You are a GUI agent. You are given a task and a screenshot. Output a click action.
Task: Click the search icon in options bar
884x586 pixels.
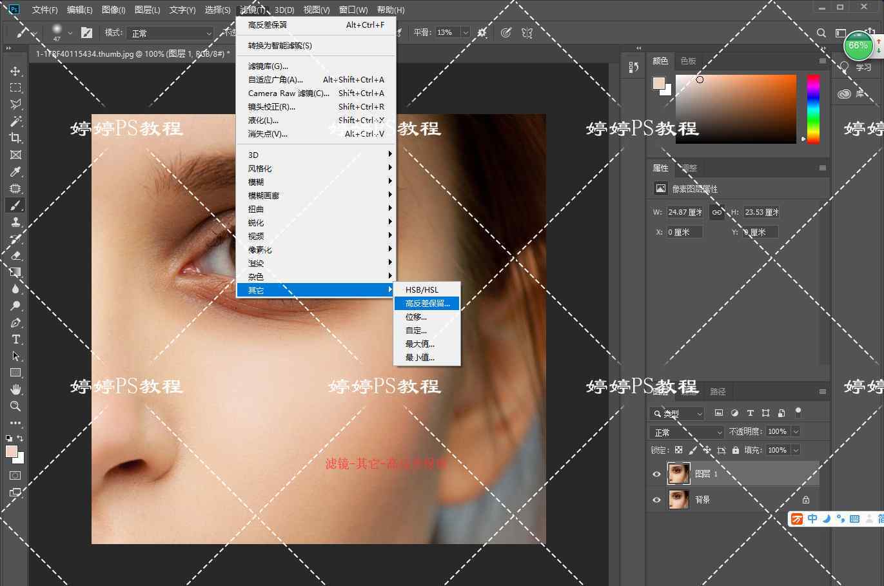(x=821, y=33)
